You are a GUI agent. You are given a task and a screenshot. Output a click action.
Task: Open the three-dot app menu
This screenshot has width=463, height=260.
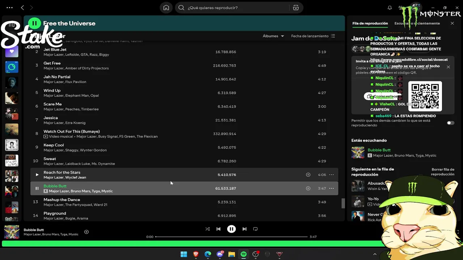pos(9,8)
